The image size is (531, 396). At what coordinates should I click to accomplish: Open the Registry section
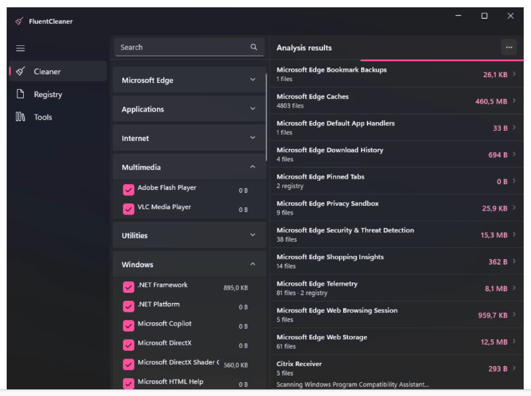click(x=48, y=94)
